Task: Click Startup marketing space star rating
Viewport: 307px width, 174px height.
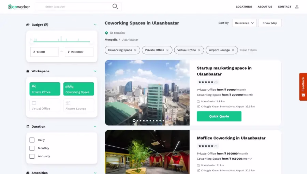Action: [206, 82]
